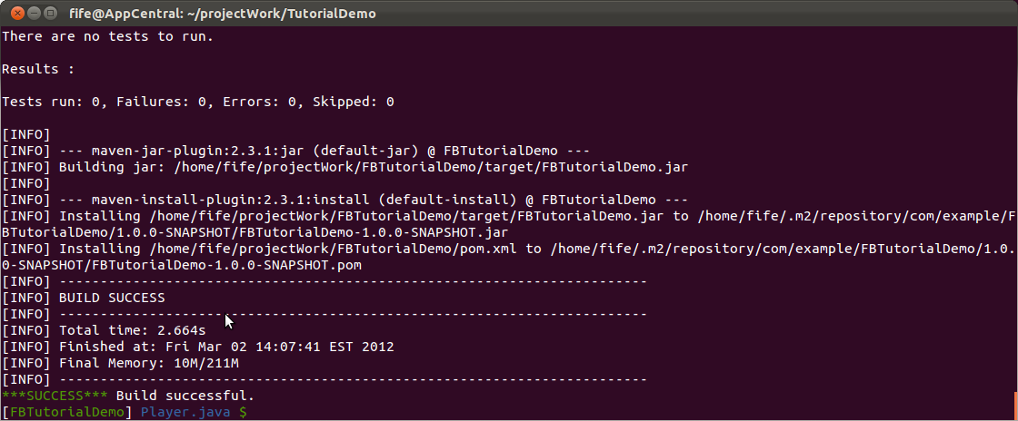The image size is (1018, 421).
Task: Minimize the terminal window
Action: pos(34,13)
